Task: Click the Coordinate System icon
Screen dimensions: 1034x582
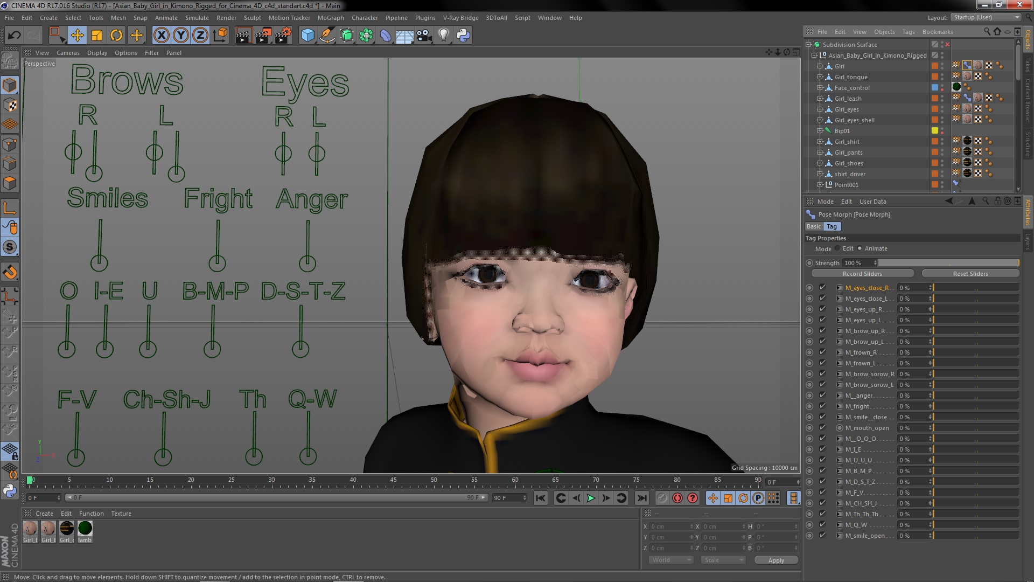Action: point(220,36)
